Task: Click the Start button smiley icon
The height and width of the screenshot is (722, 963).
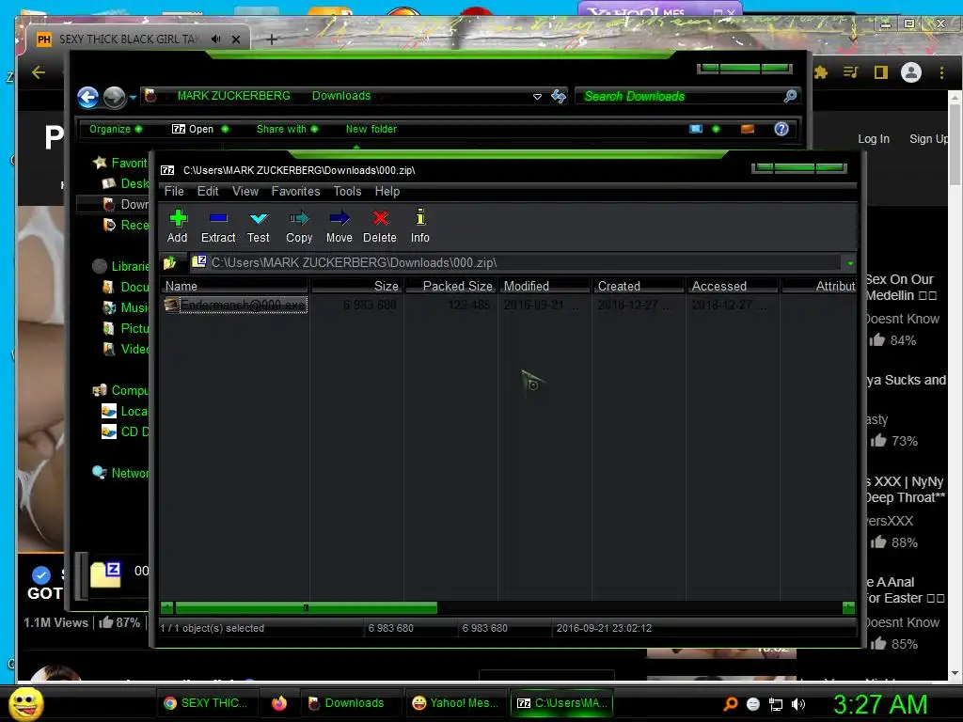Action: point(26,703)
